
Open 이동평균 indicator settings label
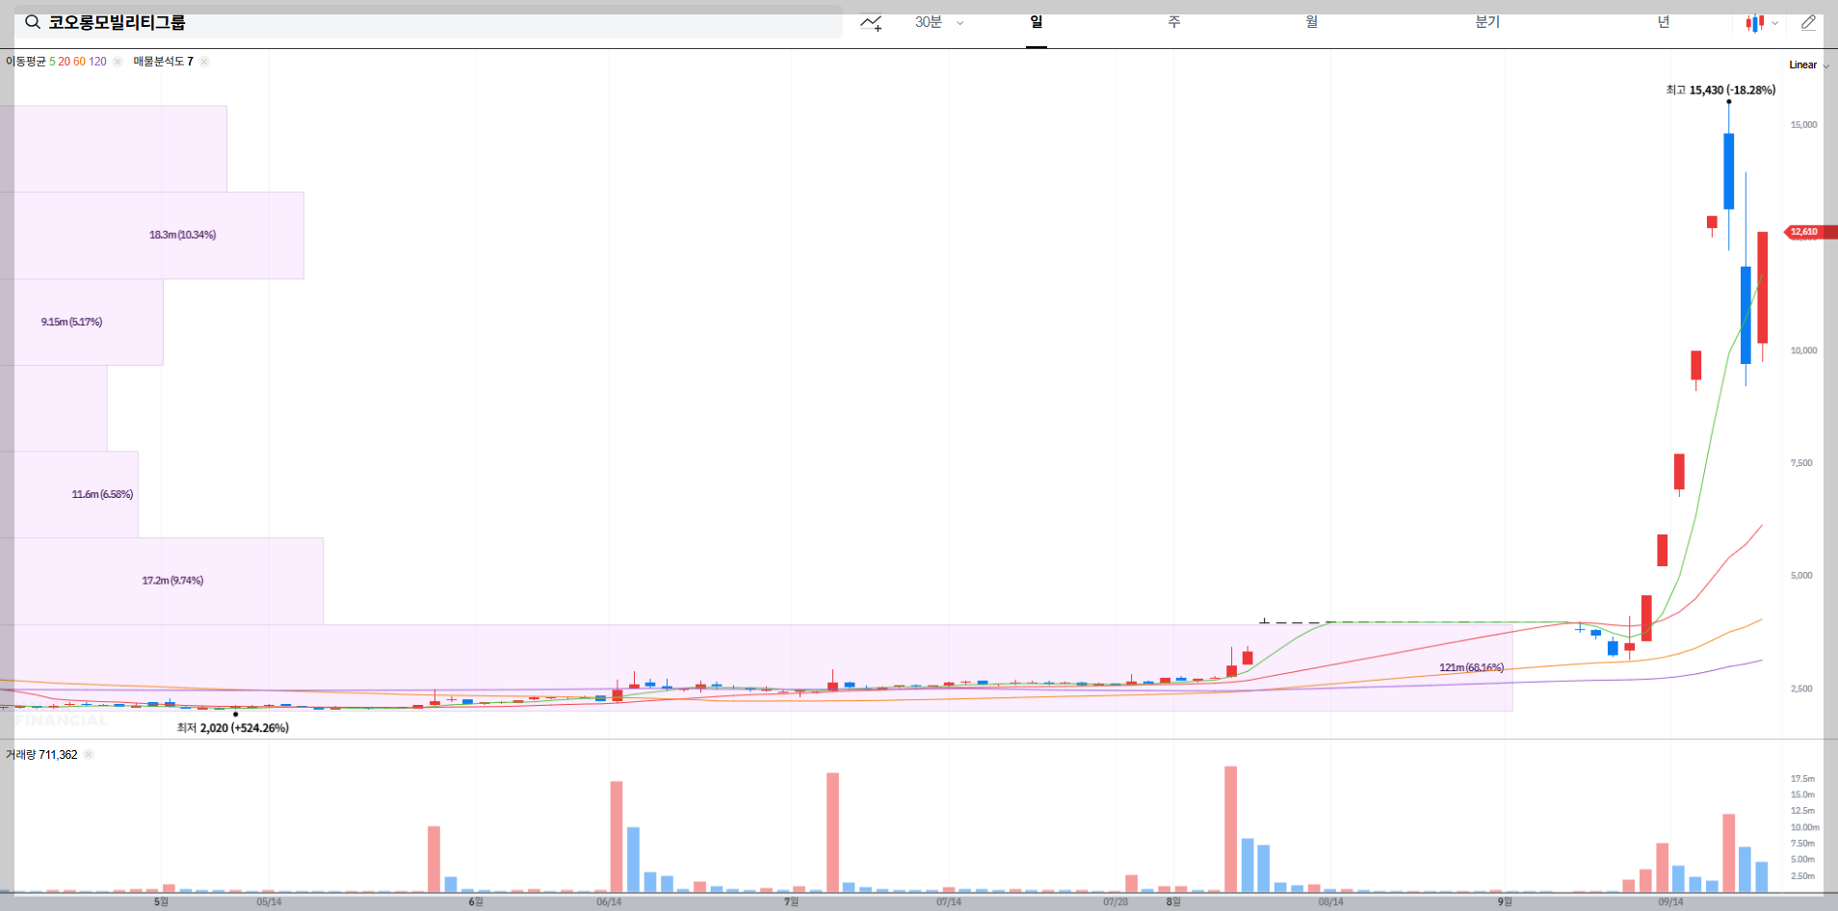(x=56, y=62)
